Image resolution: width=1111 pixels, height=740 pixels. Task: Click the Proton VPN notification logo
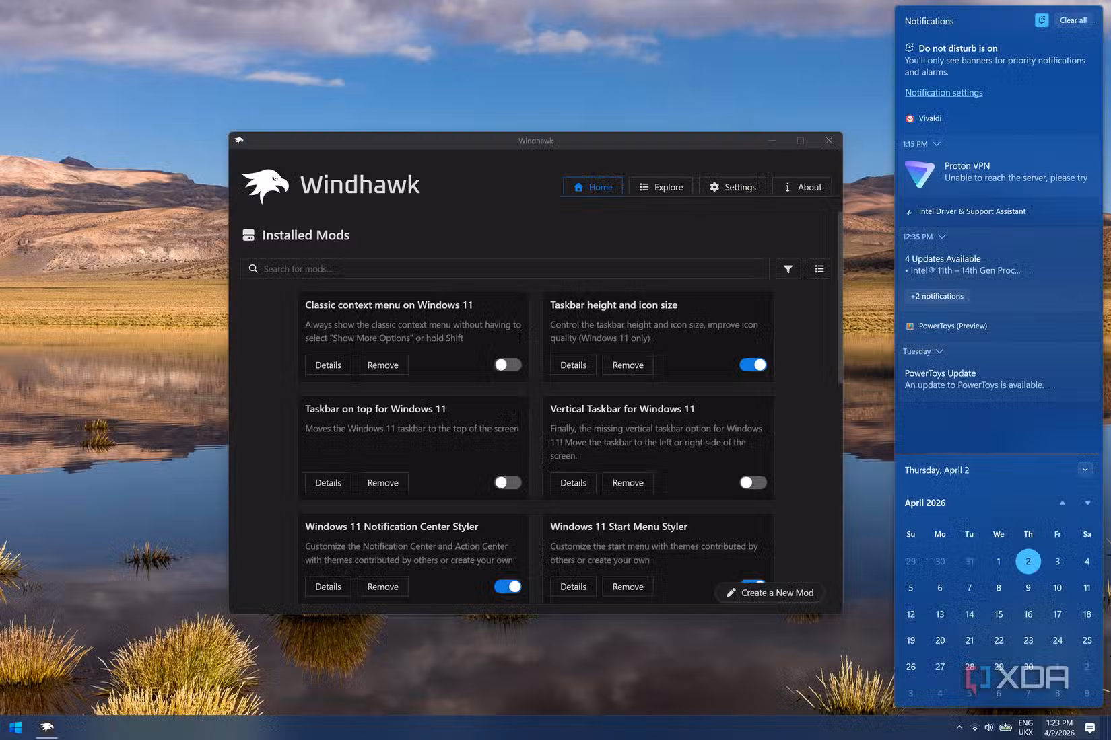(919, 174)
